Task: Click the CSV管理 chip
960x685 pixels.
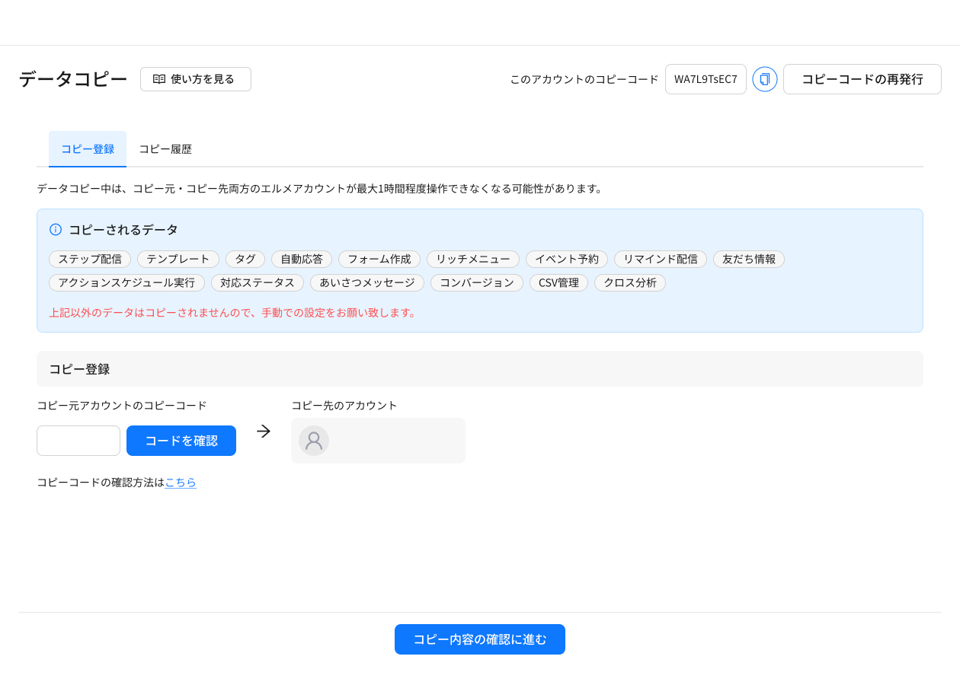Action: click(x=558, y=282)
